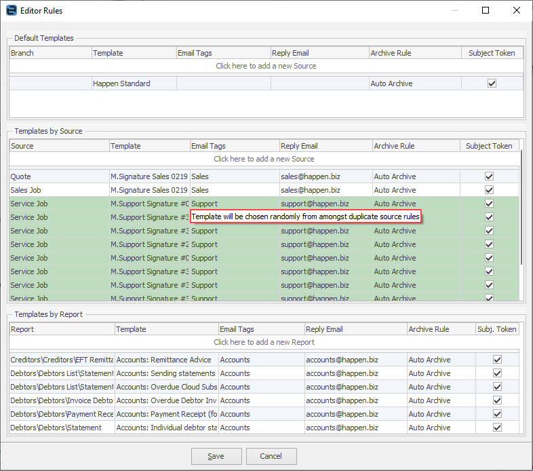Edit Email Tags cell for Individual debtor statement
This screenshot has height=471, width=533.
click(x=261, y=428)
